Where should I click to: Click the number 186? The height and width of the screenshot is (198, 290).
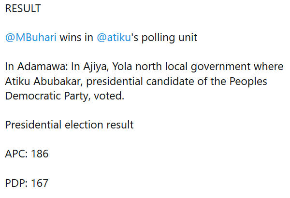click(40, 154)
